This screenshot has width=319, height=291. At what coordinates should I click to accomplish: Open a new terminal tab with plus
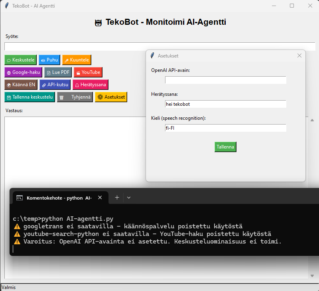117,198
